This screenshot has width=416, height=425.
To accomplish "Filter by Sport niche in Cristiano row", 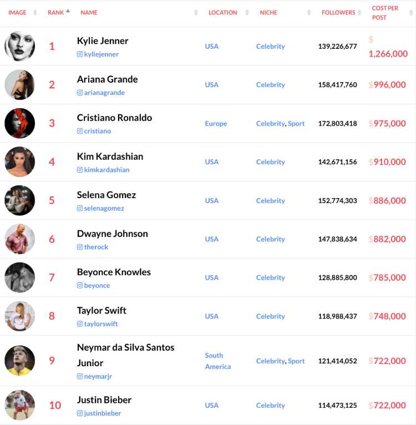I will (x=296, y=124).
